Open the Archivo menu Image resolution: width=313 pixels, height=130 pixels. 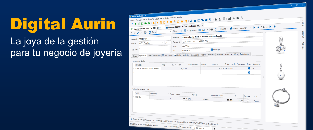coord(133,20)
